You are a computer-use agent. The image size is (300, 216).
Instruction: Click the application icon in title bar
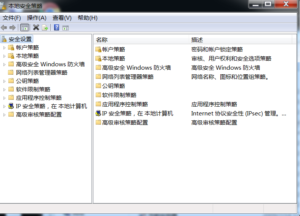(3, 6)
